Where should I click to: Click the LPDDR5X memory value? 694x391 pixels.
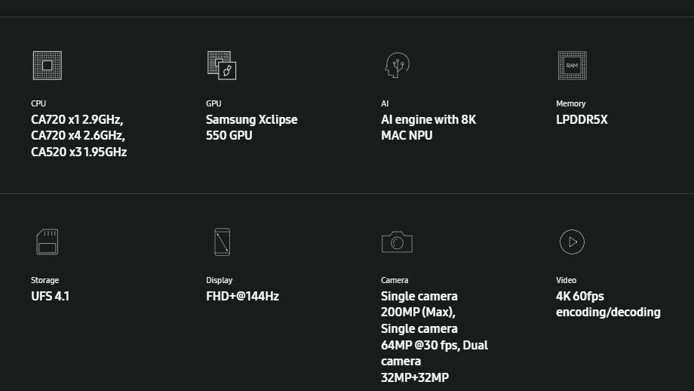pyautogui.click(x=582, y=119)
